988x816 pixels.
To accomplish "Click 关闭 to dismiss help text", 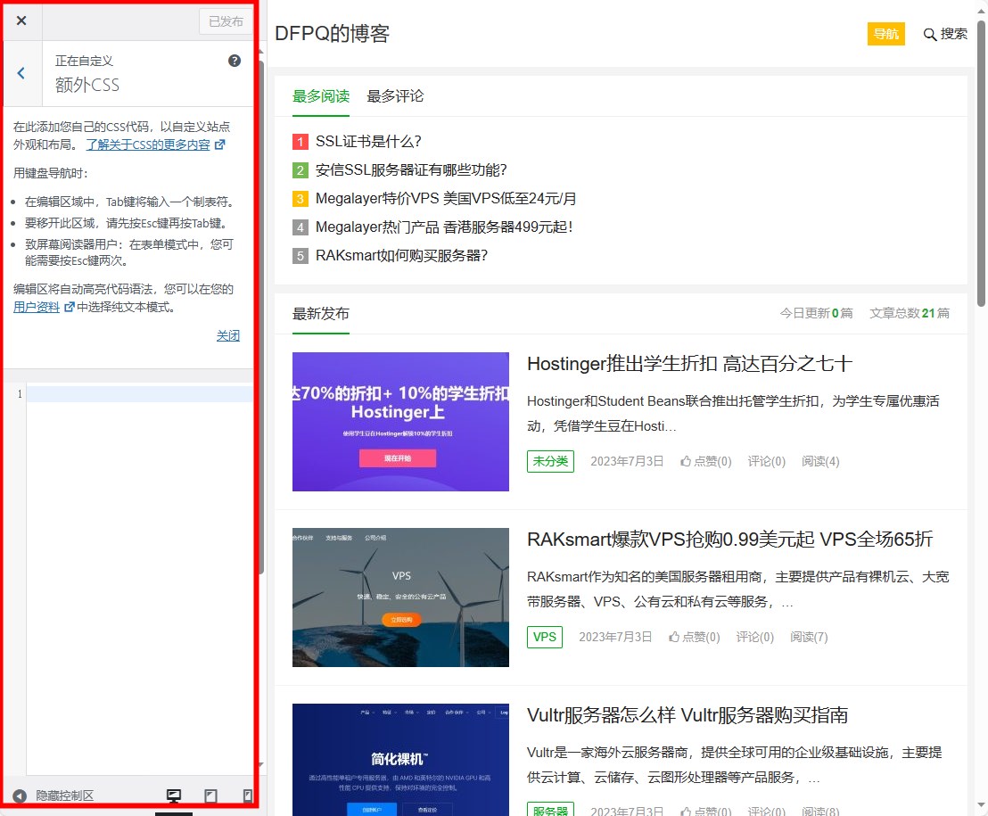I will [228, 336].
